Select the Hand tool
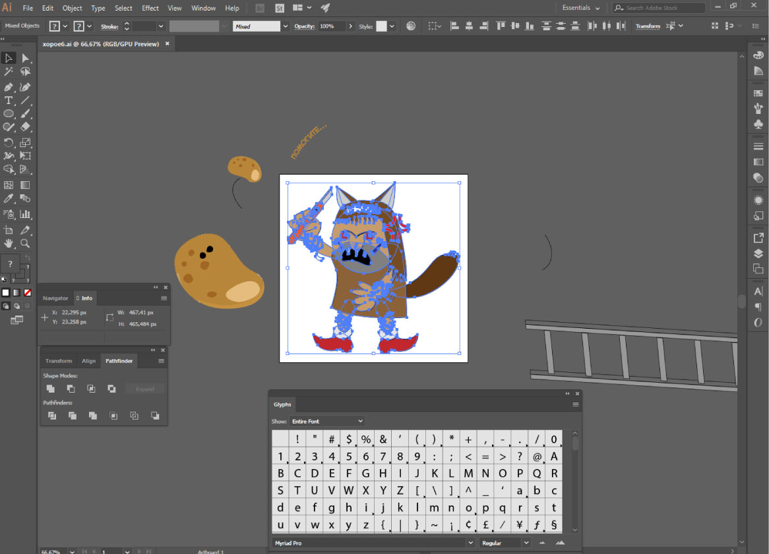 9,244
